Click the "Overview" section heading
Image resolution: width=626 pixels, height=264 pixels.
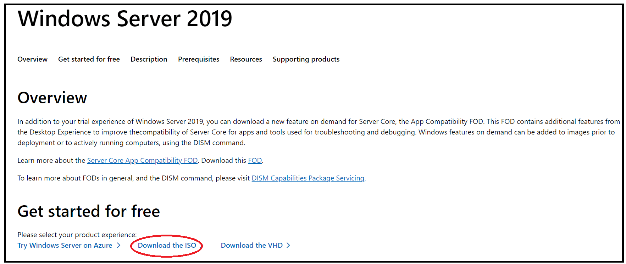coord(52,98)
